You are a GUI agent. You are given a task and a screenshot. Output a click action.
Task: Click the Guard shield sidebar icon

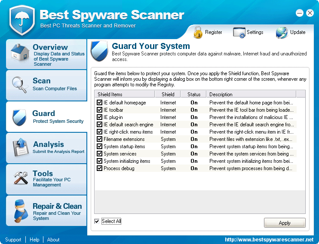click(x=19, y=117)
